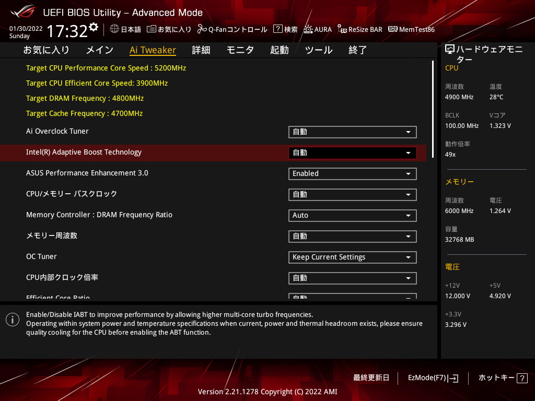Select the Ai Tweaker tab
535x401 pixels.
pos(153,50)
